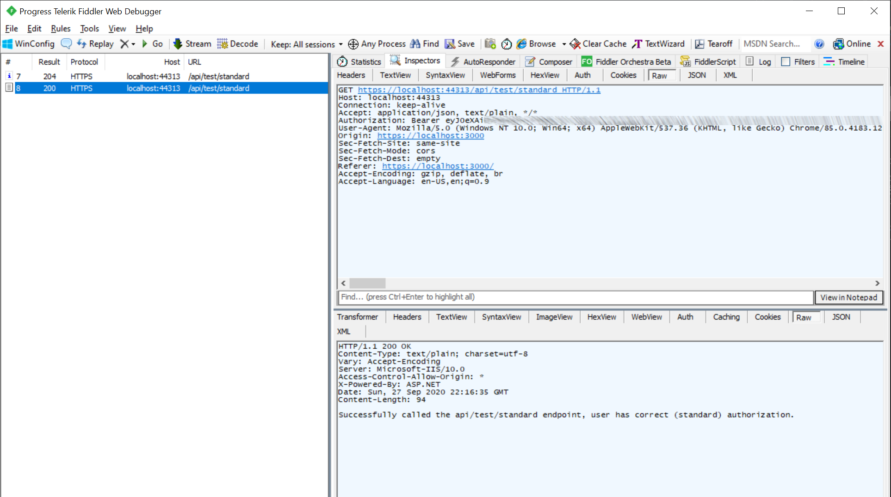Open the Rules menu

click(61, 29)
